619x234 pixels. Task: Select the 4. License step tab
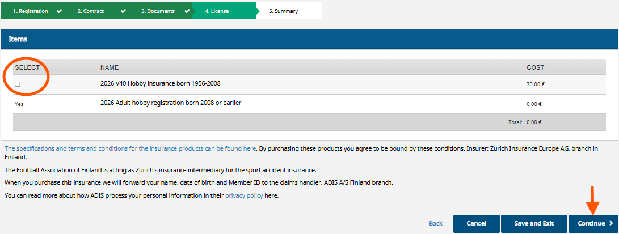[224, 11]
